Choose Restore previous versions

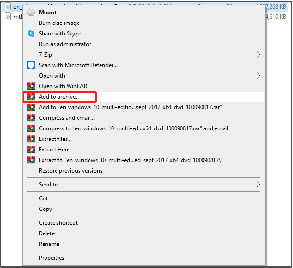tap(70, 171)
